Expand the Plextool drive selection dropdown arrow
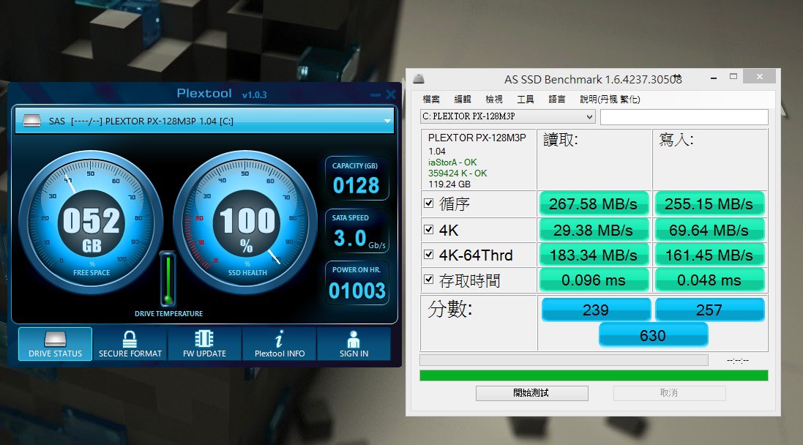The image size is (803, 445). pos(387,121)
